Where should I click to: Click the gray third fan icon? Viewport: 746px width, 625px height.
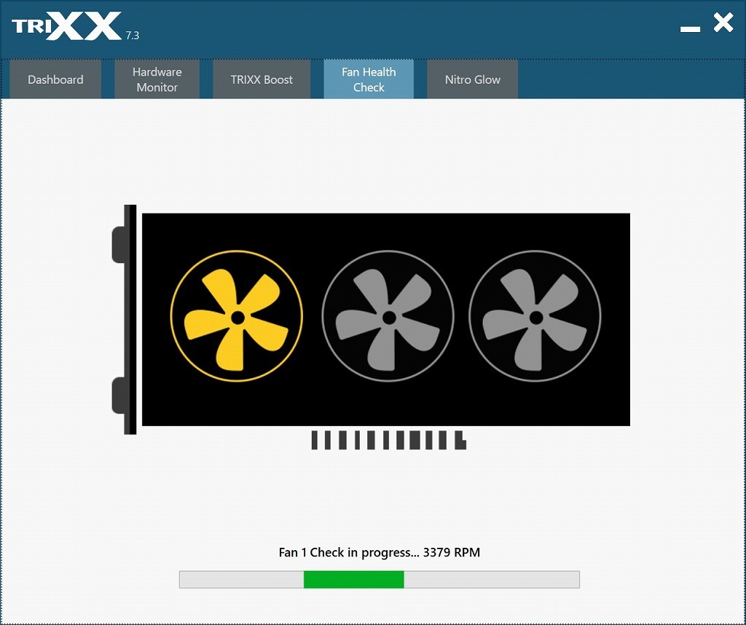535,316
